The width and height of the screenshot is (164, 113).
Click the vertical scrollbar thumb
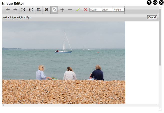coord(160,37)
